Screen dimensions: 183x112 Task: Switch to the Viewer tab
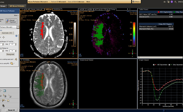pyautogui.click(x=3, y=6)
